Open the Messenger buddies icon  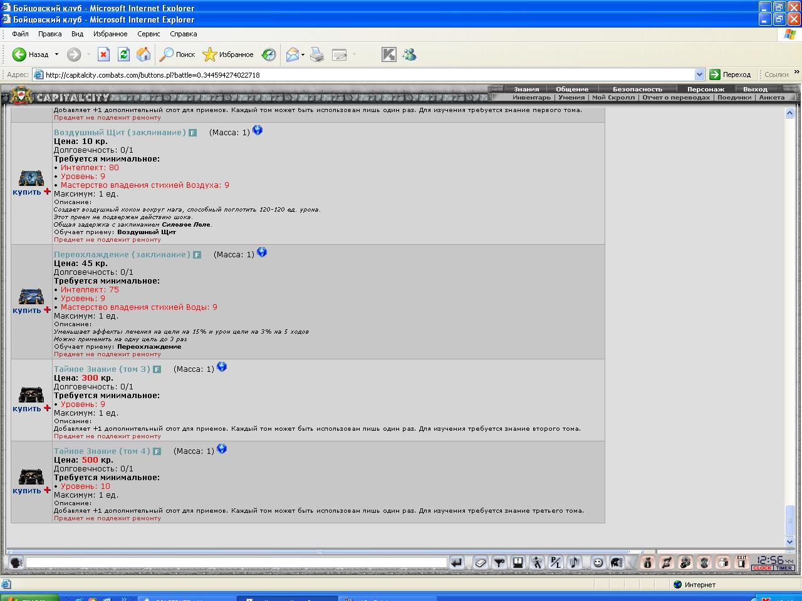click(410, 54)
